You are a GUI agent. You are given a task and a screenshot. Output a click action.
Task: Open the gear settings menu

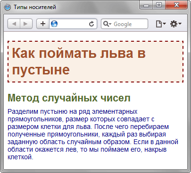176,24
